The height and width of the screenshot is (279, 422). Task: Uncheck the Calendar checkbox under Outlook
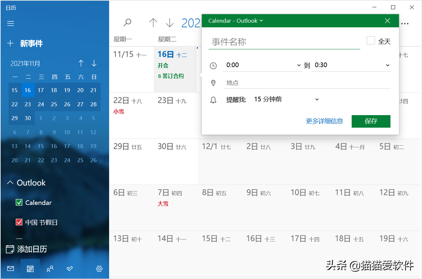click(19, 202)
